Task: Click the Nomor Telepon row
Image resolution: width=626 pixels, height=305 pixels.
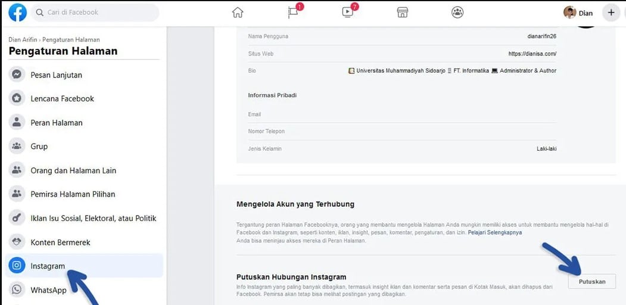Action: [402, 131]
